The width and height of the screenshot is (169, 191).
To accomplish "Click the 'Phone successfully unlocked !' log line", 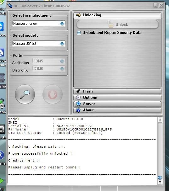I will click(40, 154).
